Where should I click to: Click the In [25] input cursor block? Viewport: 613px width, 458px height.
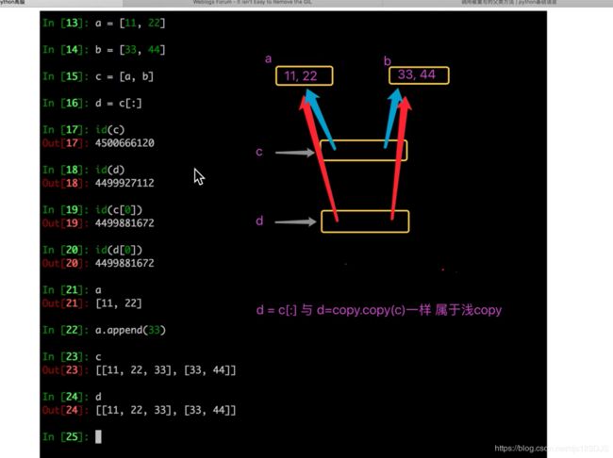(x=98, y=436)
